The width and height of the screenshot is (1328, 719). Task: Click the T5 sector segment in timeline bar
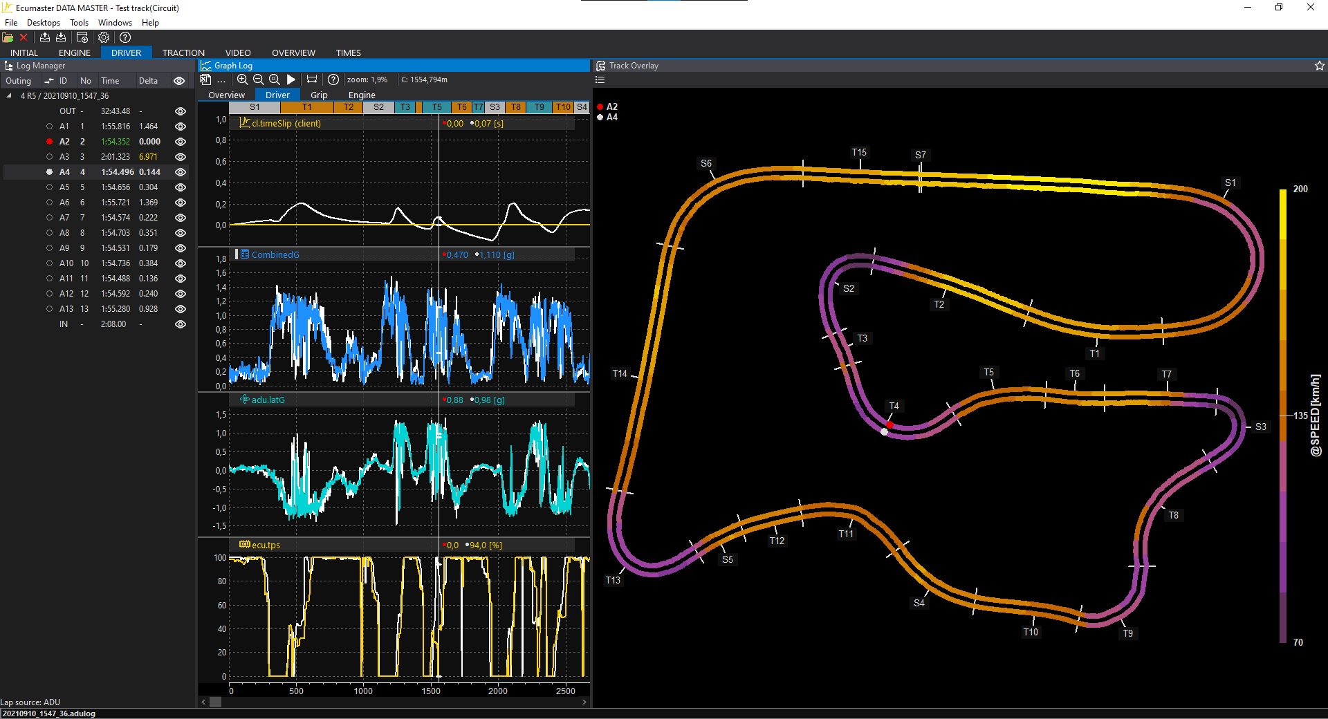pos(436,107)
